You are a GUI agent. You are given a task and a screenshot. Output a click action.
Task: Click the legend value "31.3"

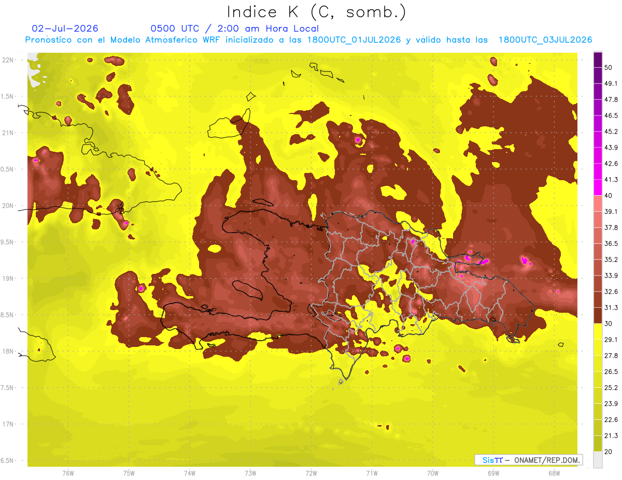coord(611,308)
